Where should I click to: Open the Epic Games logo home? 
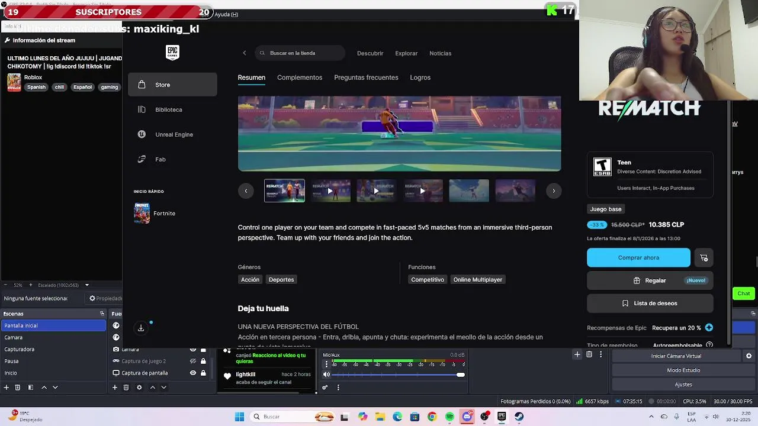tap(172, 53)
